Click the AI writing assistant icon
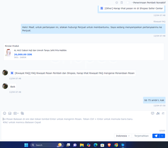Screen dimensions: 168x148 pos(158,113)
